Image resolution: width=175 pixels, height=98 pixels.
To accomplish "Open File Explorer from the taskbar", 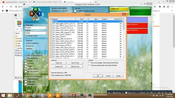I will coord(10,96).
